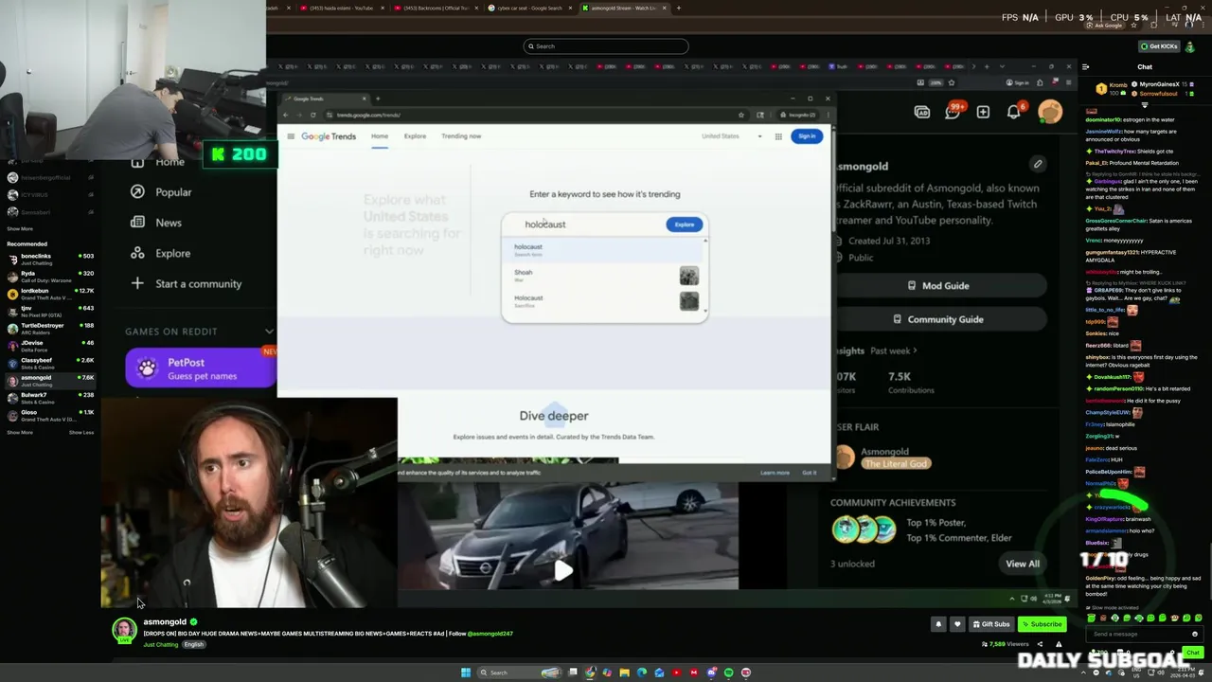Open a new tab next to Google Trends tab

point(378,99)
